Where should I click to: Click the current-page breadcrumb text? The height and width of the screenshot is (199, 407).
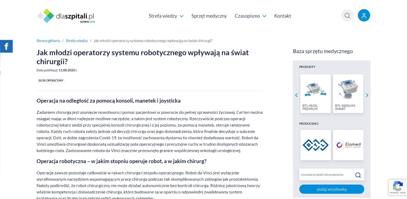(153, 41)
